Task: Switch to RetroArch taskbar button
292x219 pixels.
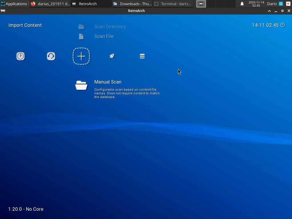Action: point(91,4)
